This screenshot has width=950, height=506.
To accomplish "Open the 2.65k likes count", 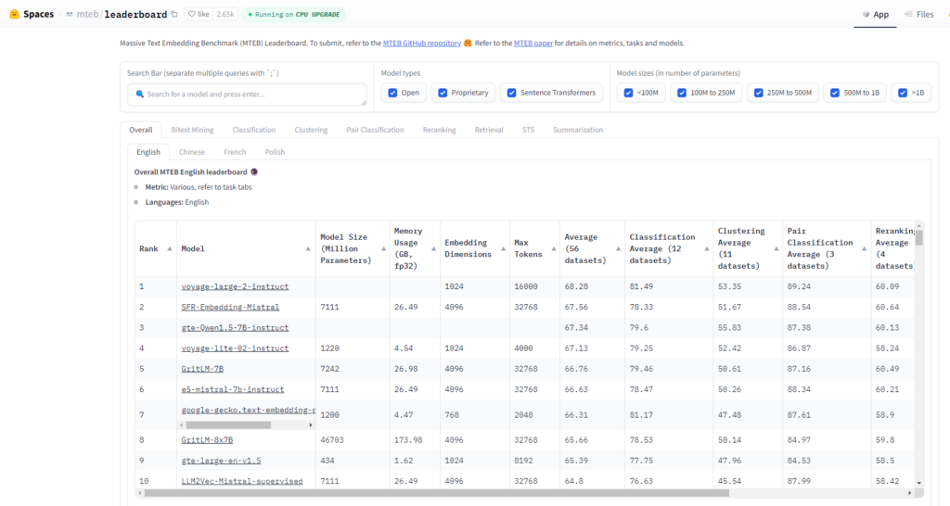I will (225, 14).
